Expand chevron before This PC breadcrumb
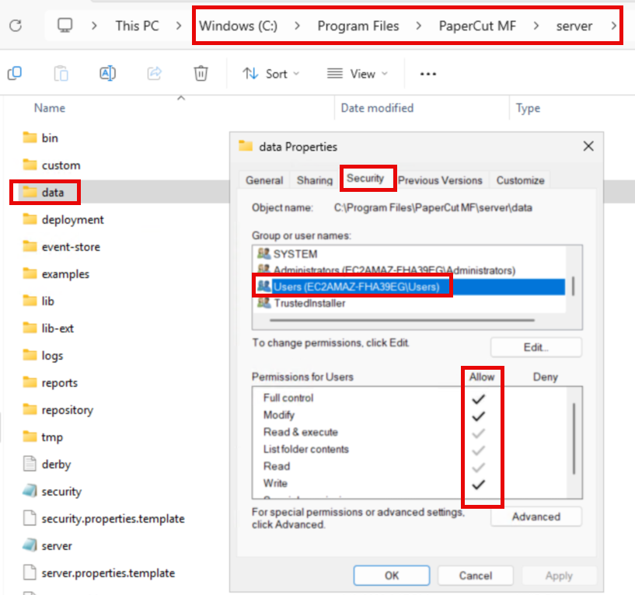This screenshot has width=635, height=595. click(x=94, y=26)
